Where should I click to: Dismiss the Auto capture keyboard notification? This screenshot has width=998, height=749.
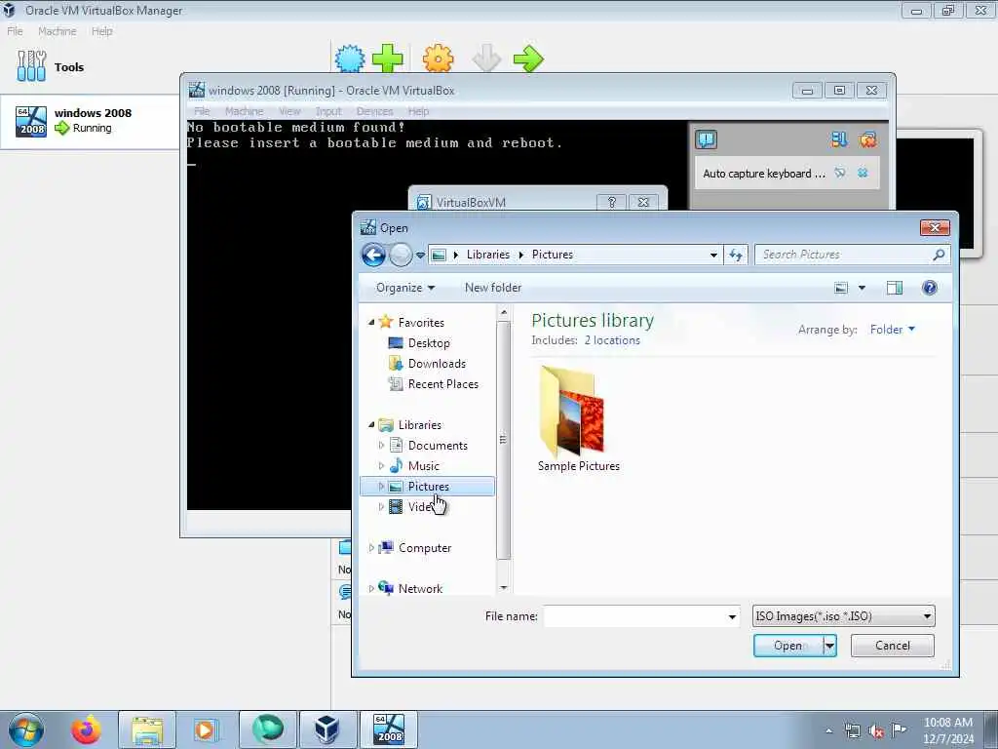pos(863,174)
